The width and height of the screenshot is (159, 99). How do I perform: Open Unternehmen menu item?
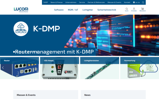pyautogui.click(x=71, y=2)
